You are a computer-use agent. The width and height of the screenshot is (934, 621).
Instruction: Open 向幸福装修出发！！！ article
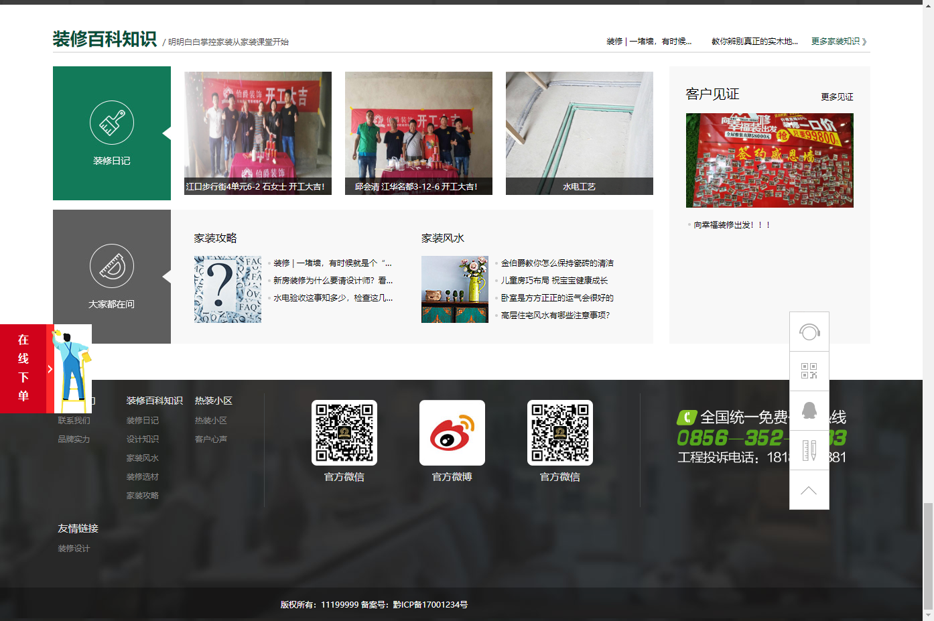click(x=732, y=225)
